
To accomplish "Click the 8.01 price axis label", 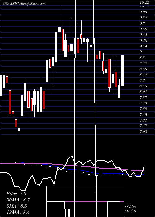I will [143, 92].
